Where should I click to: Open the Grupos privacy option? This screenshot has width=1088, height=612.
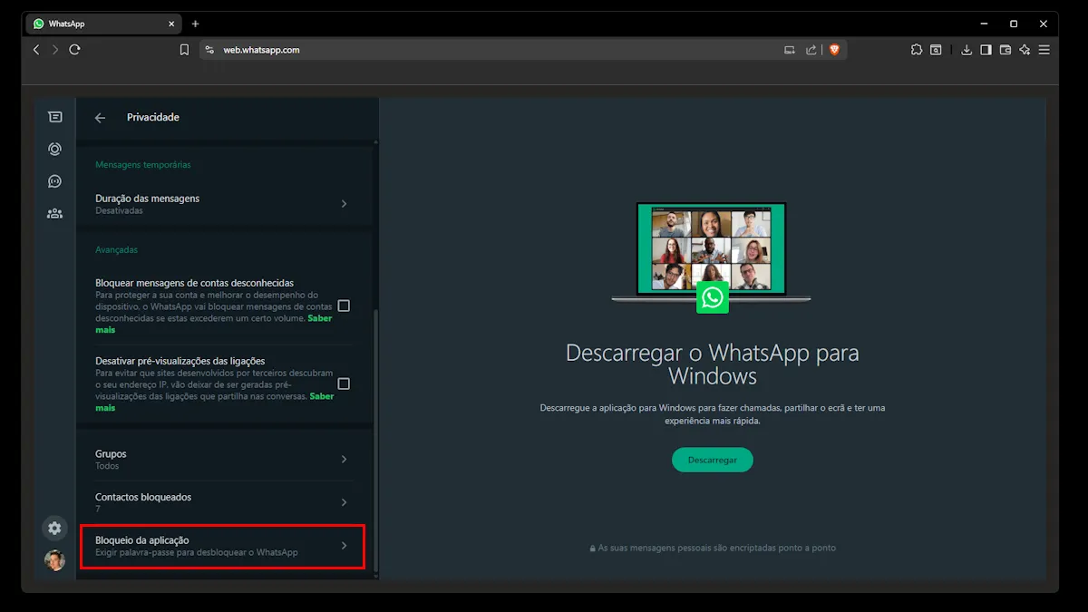(x=222, y=459)
